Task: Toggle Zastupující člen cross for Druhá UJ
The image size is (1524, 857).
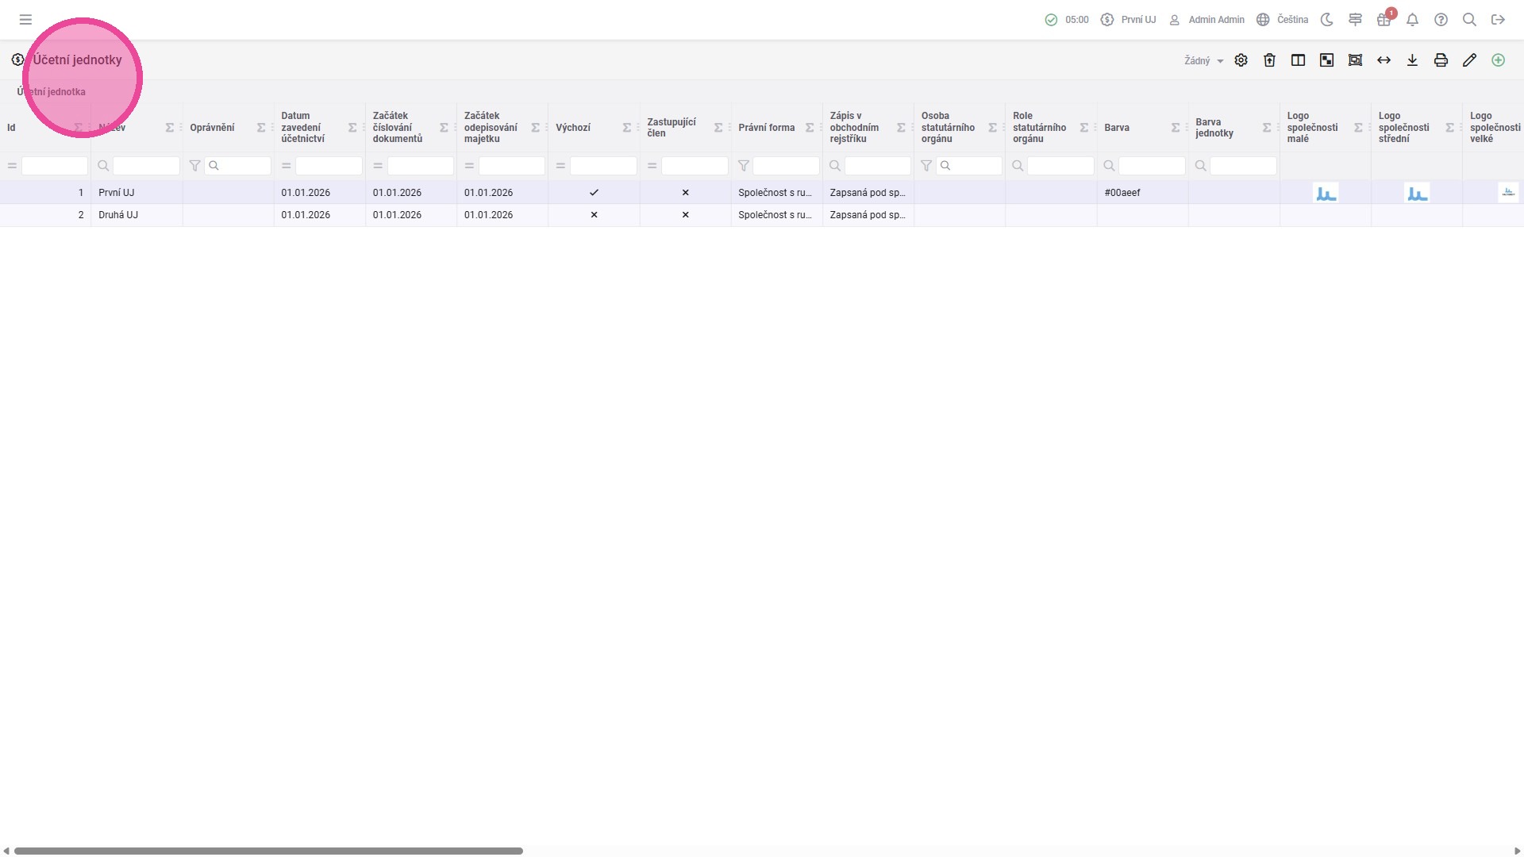Action: click(685, 215)
